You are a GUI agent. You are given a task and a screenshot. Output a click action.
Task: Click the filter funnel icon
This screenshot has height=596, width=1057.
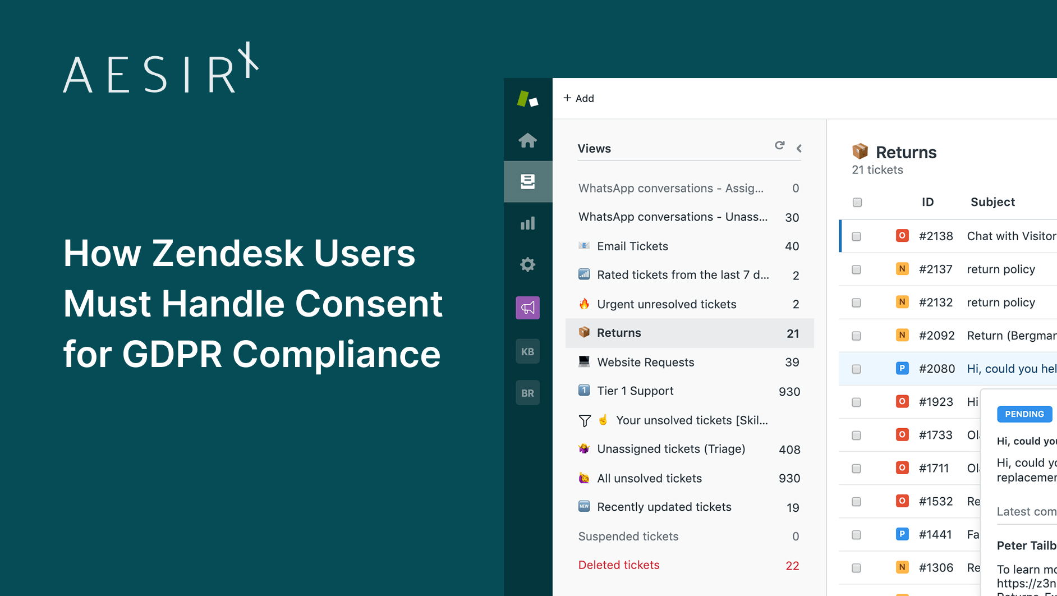click(x=585, y=421)
